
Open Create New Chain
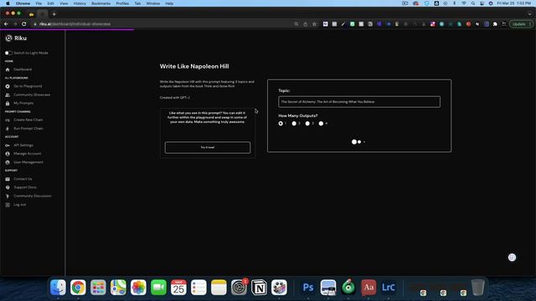[x=28, y=120]
